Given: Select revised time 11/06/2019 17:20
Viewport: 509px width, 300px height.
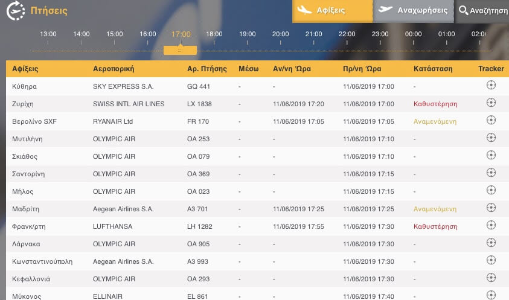Looking at the screenshot, I should (298, 104).
